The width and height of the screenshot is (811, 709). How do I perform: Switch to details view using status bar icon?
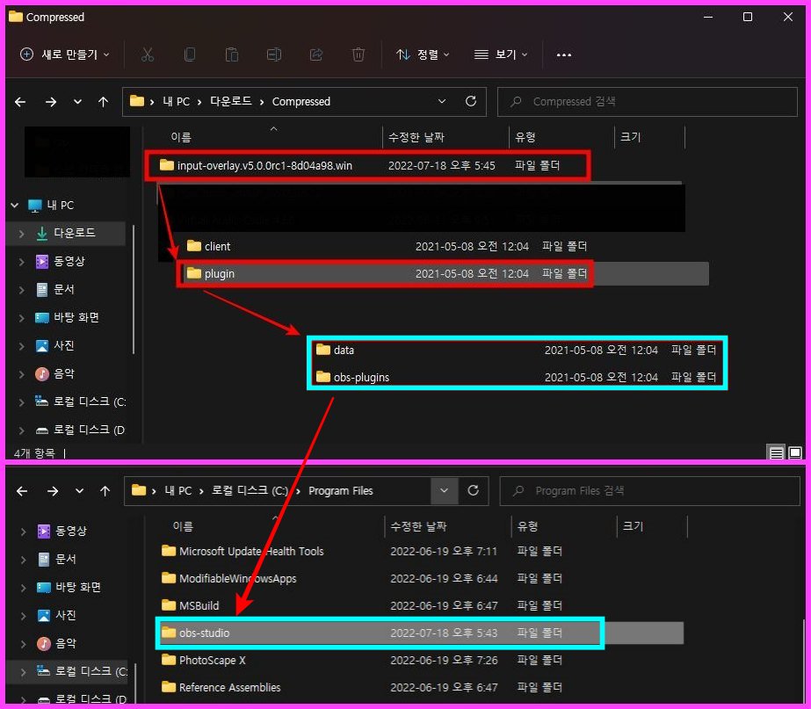[x=776, y=452]
